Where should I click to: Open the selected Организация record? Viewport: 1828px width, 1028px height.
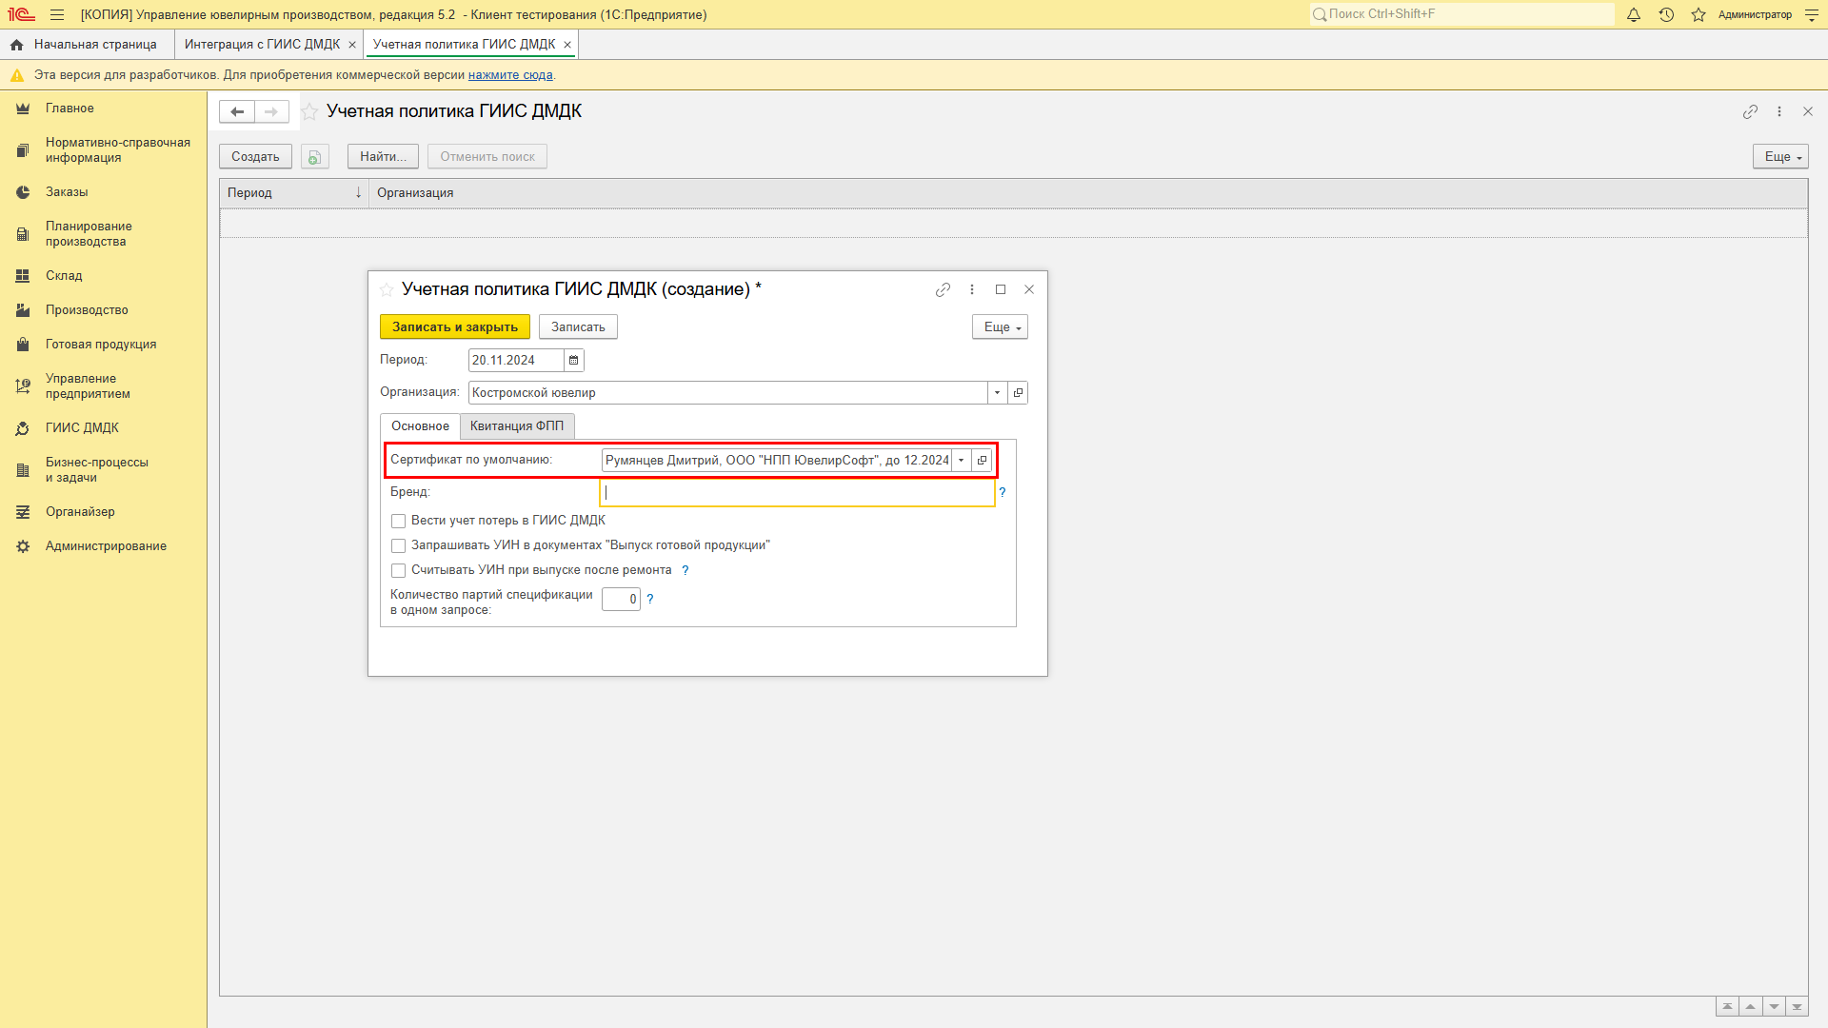(1018, 393)
